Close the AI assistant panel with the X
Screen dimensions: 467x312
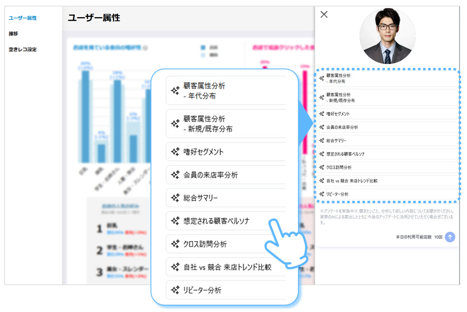(x=324, y=14)
